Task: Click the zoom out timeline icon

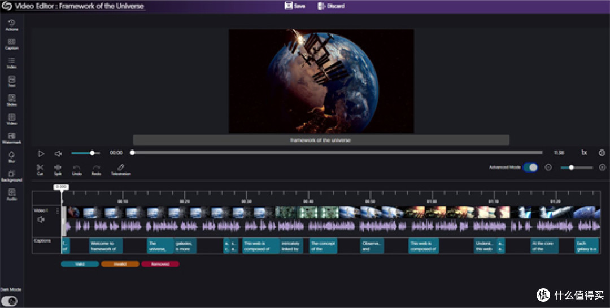Action: pyautogui.click(x=548, y=168)
